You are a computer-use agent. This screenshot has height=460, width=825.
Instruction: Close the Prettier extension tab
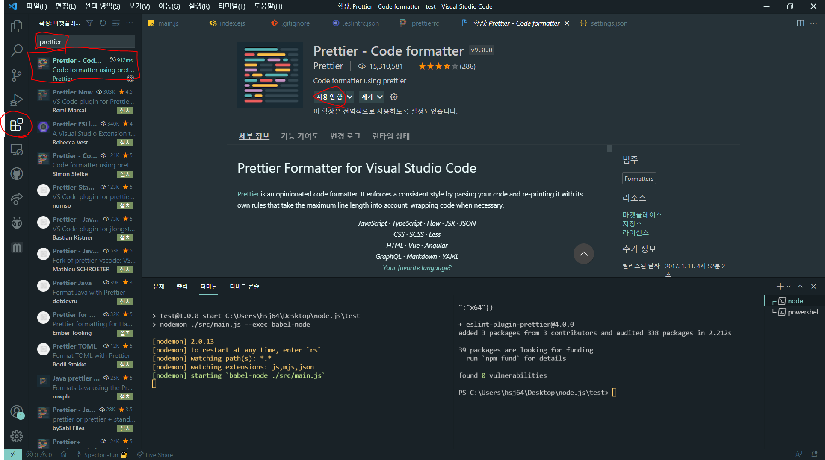[567, 23]
